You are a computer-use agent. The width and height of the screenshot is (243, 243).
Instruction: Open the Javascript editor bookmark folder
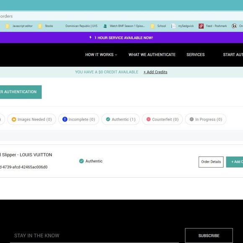tap(19, 26)
